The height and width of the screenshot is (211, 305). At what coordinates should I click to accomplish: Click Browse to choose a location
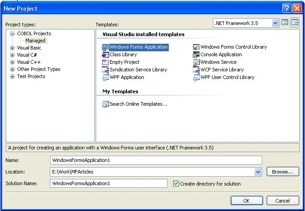283,172
